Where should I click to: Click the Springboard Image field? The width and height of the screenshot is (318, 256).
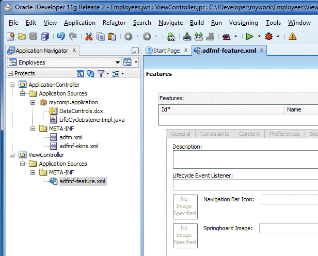pyautogui.click(x=289, y=229)
